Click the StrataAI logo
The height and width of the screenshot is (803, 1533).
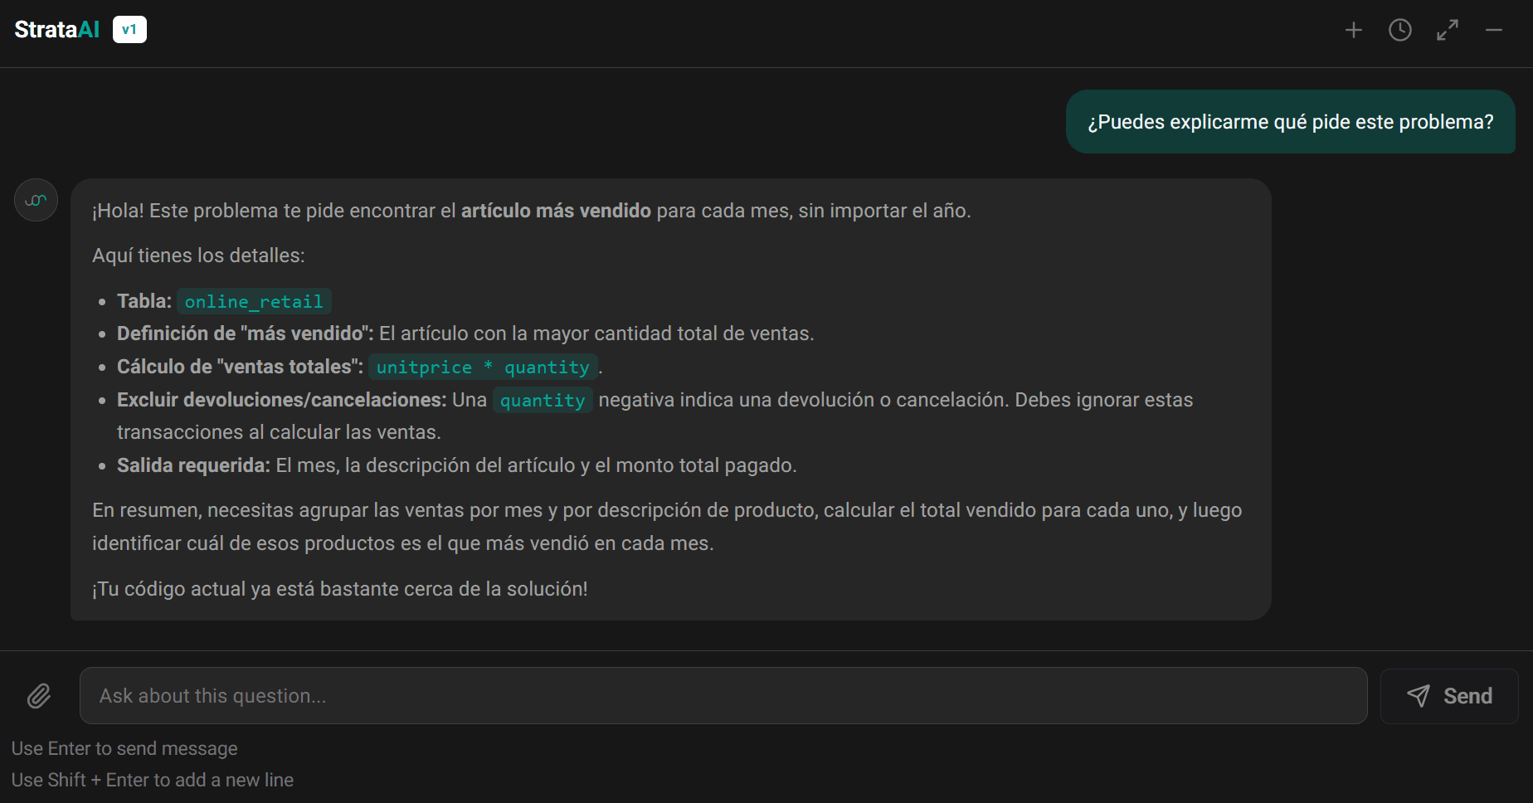point(56,30)
